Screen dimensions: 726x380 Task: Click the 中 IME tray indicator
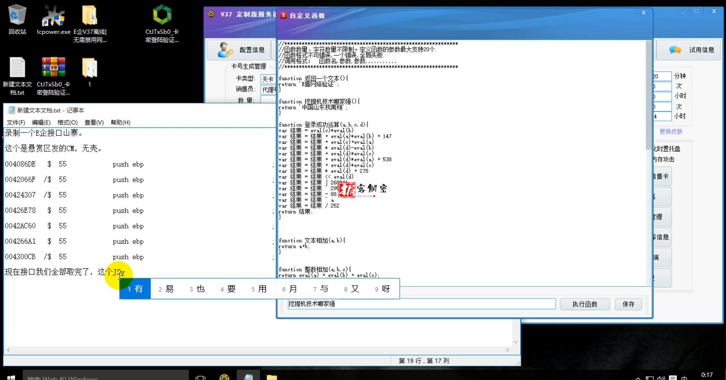click(x=684, y=378)
